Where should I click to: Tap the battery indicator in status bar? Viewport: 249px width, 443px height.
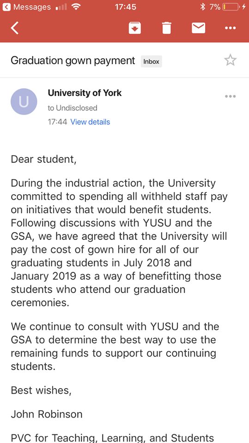231,7
